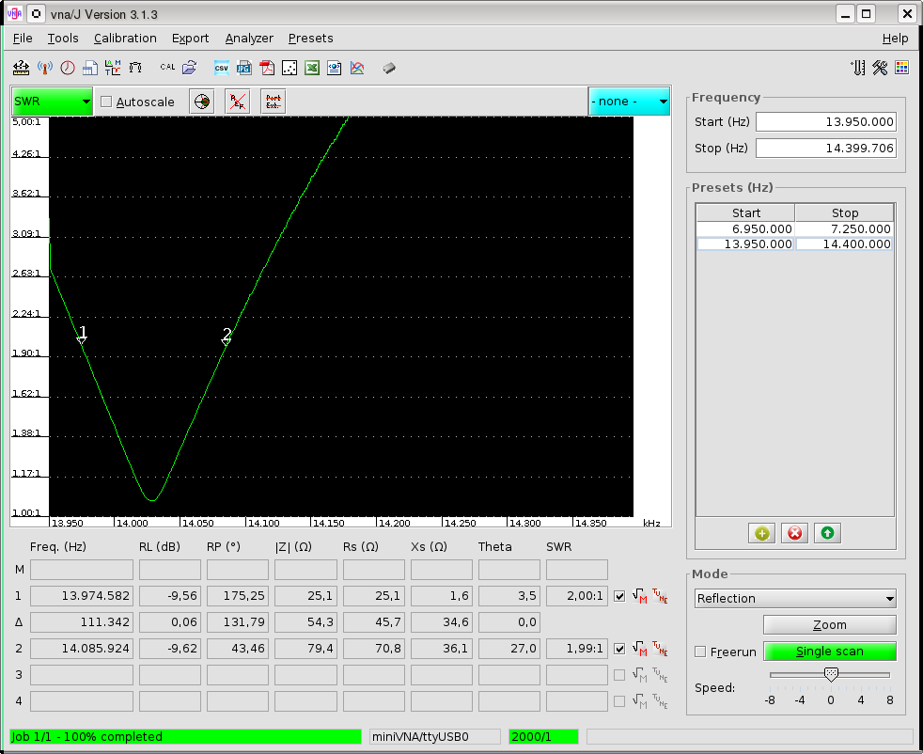923x754 pixels.
Task: Click the green up-arrow preset button
Action: coord(827,533)
